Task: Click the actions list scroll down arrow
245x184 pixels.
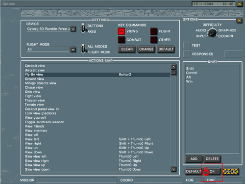Action: pyautogui.click(x=173, y=169)
